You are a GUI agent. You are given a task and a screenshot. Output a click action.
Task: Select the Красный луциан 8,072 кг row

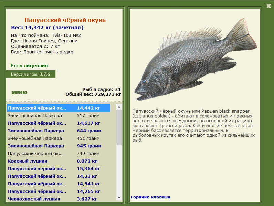[59, 161]
